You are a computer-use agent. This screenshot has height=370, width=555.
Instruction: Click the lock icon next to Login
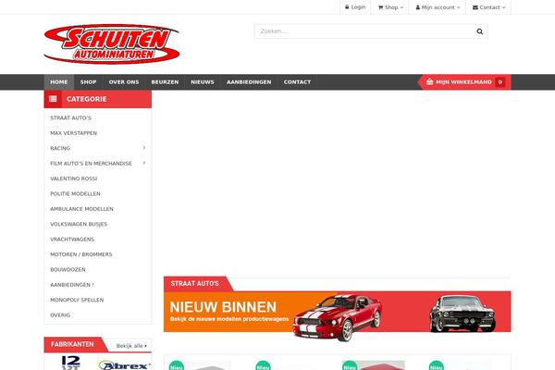point(347,7)
